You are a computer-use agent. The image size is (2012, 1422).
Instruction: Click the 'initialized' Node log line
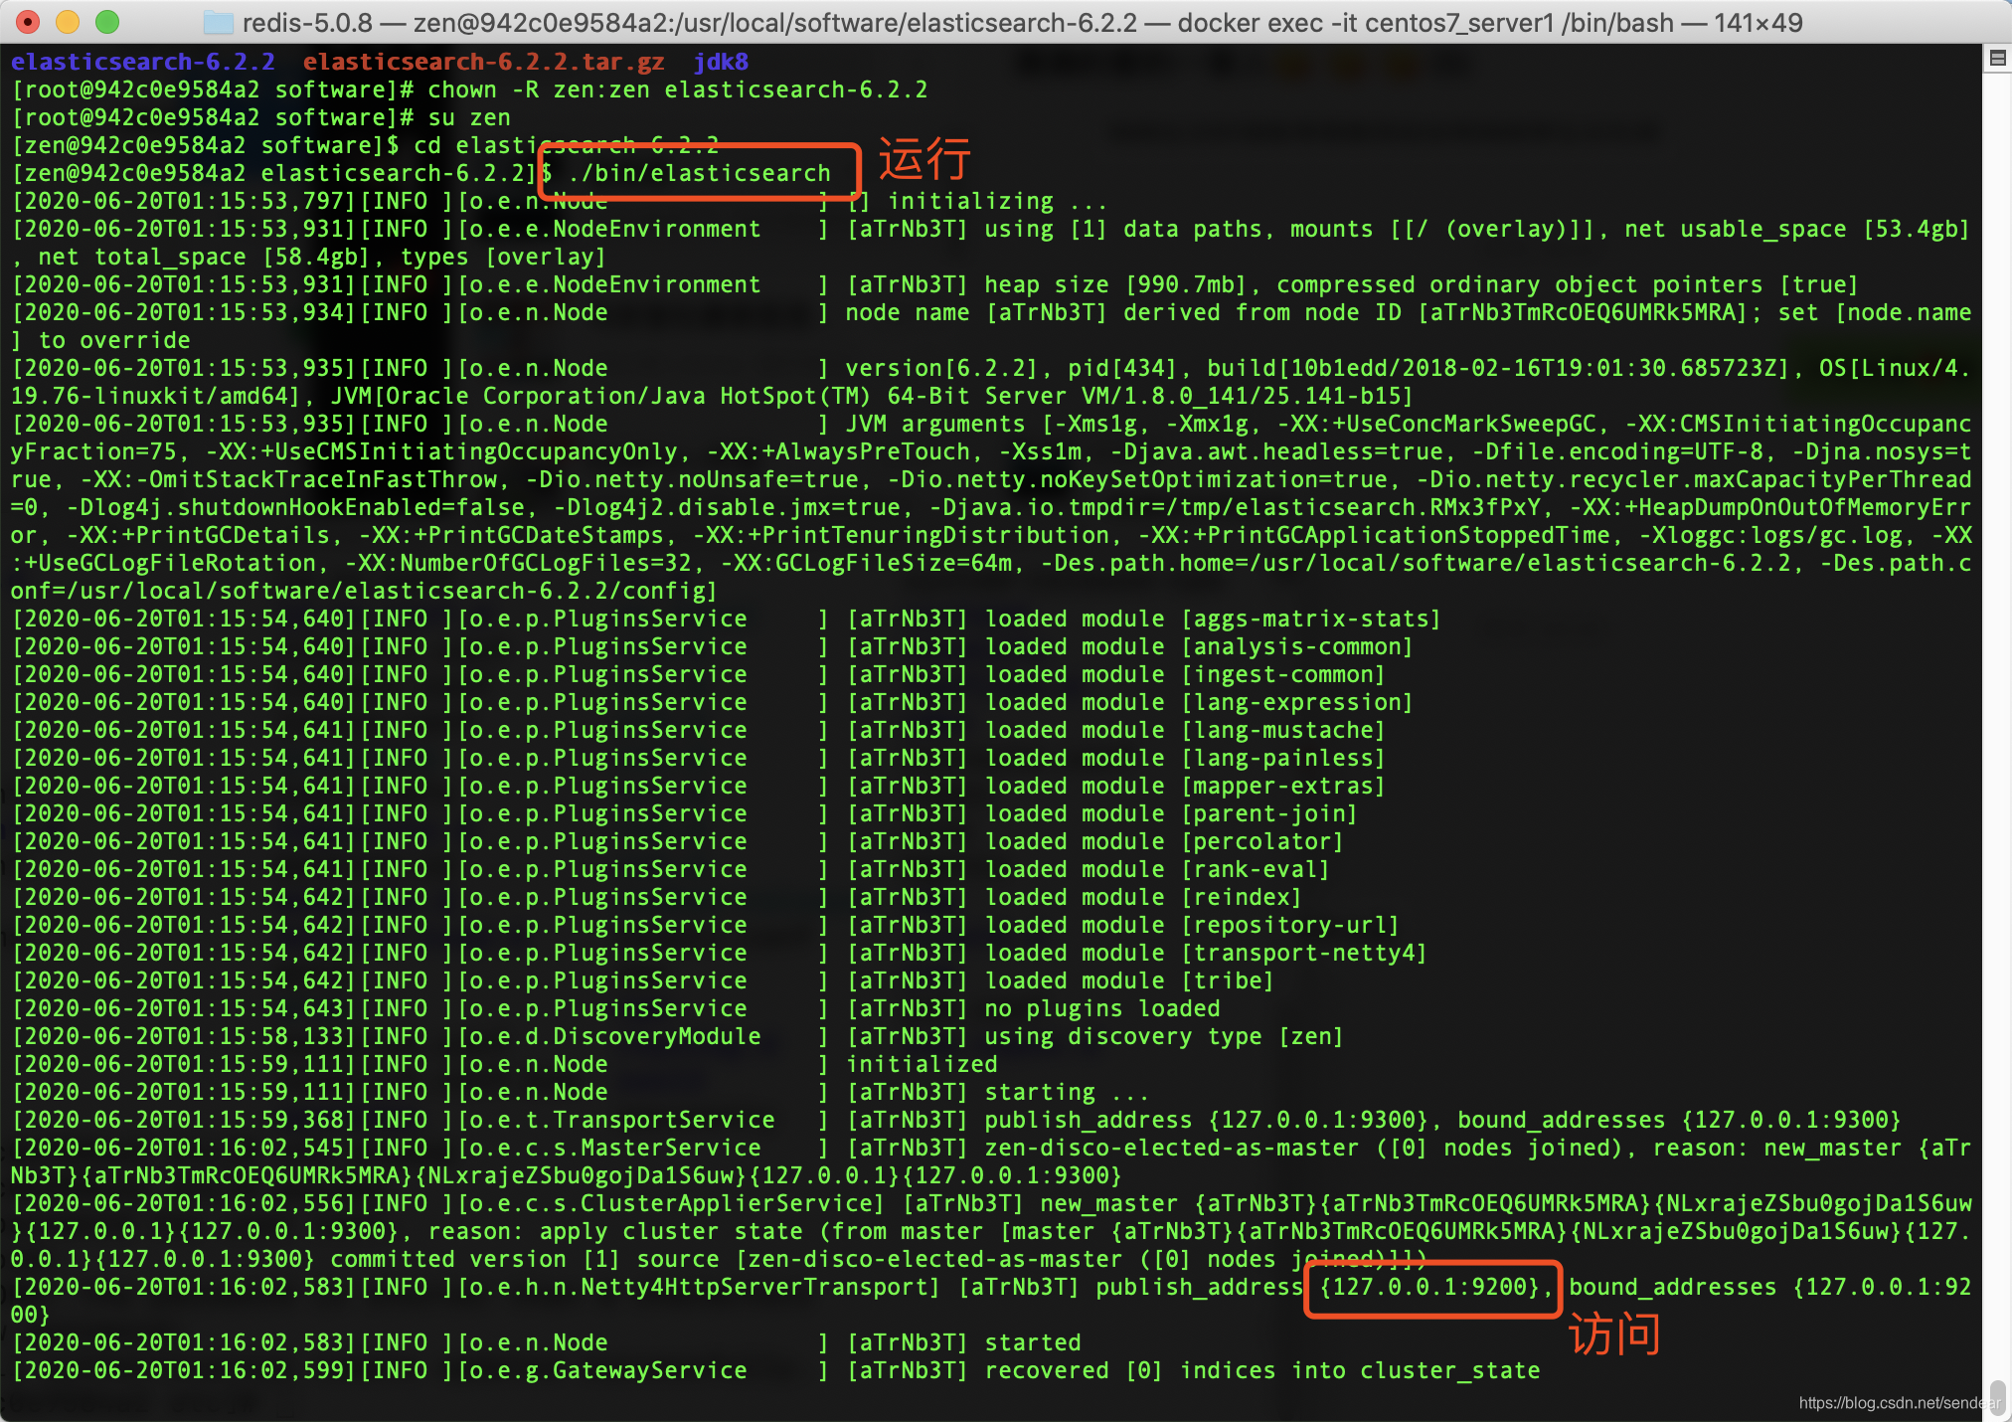click(x=504, y=1064)
